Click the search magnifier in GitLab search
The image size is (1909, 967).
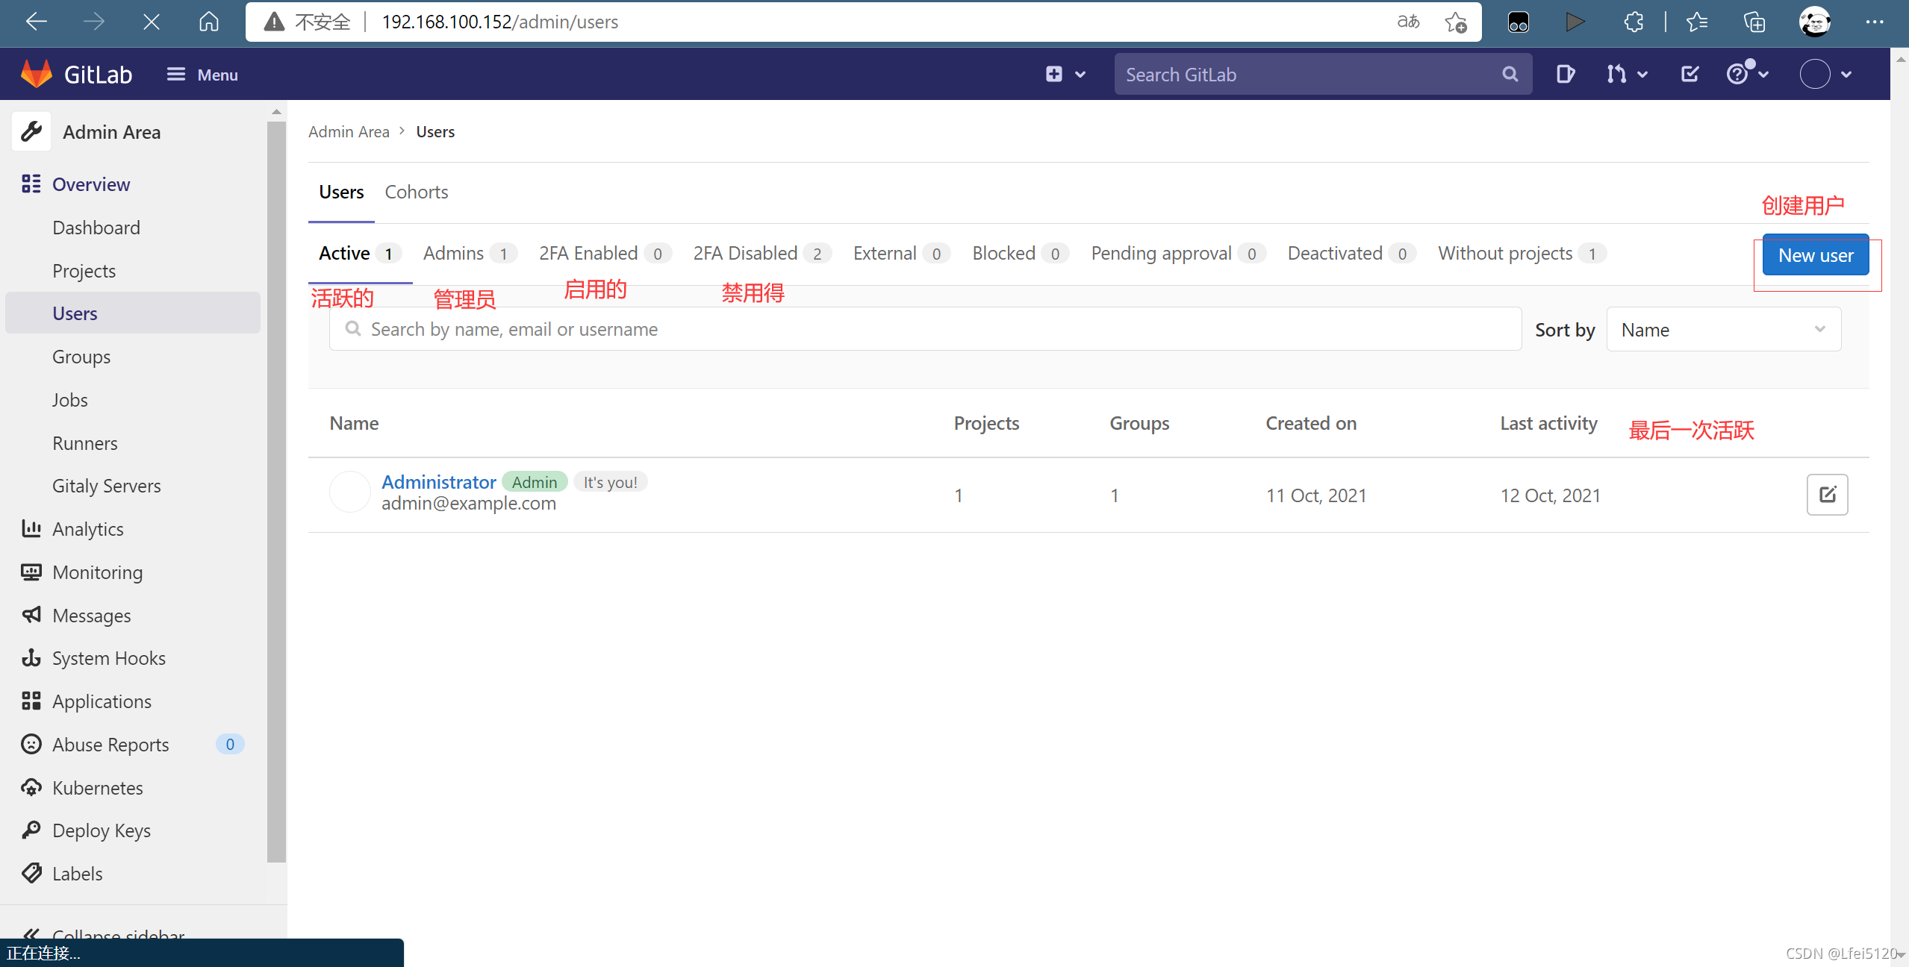click(1510, 74)
